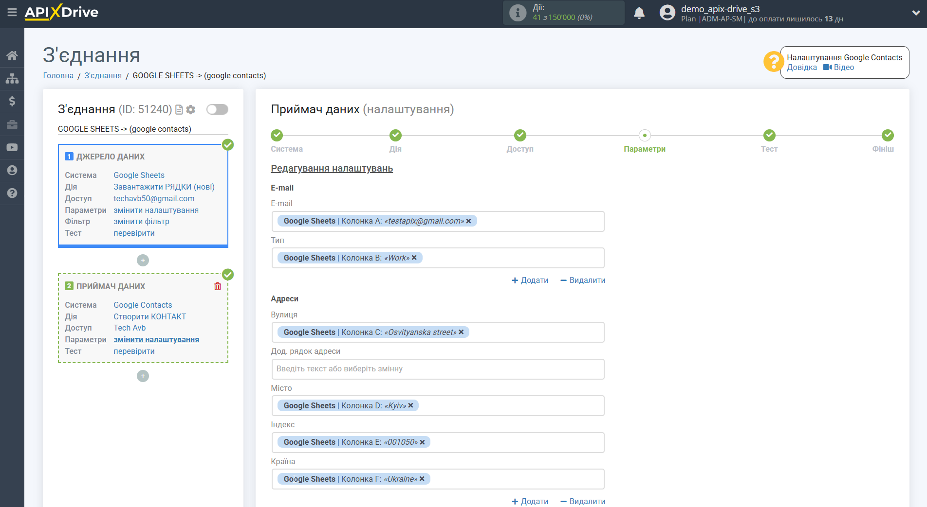This screenshot has width=927, height=507.
Task: Open Google Contacts receiver system link
Action: (143, 305)
